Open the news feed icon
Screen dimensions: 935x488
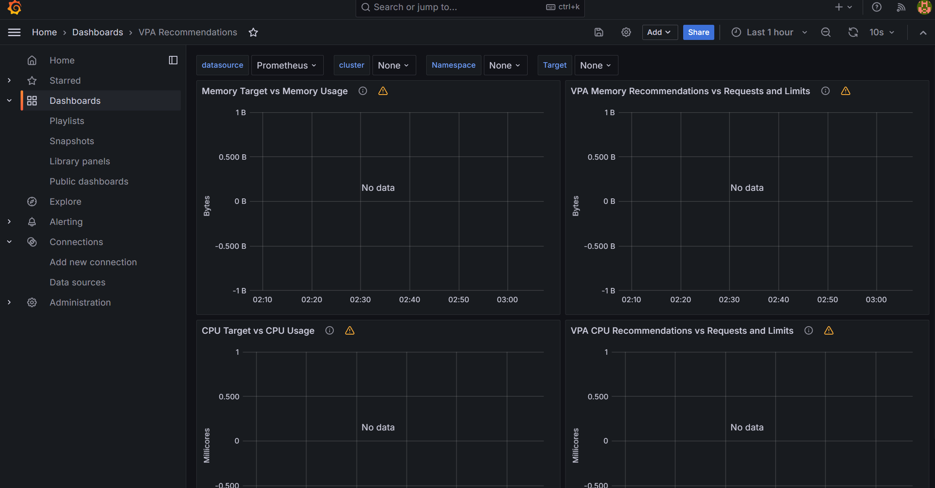901,7
